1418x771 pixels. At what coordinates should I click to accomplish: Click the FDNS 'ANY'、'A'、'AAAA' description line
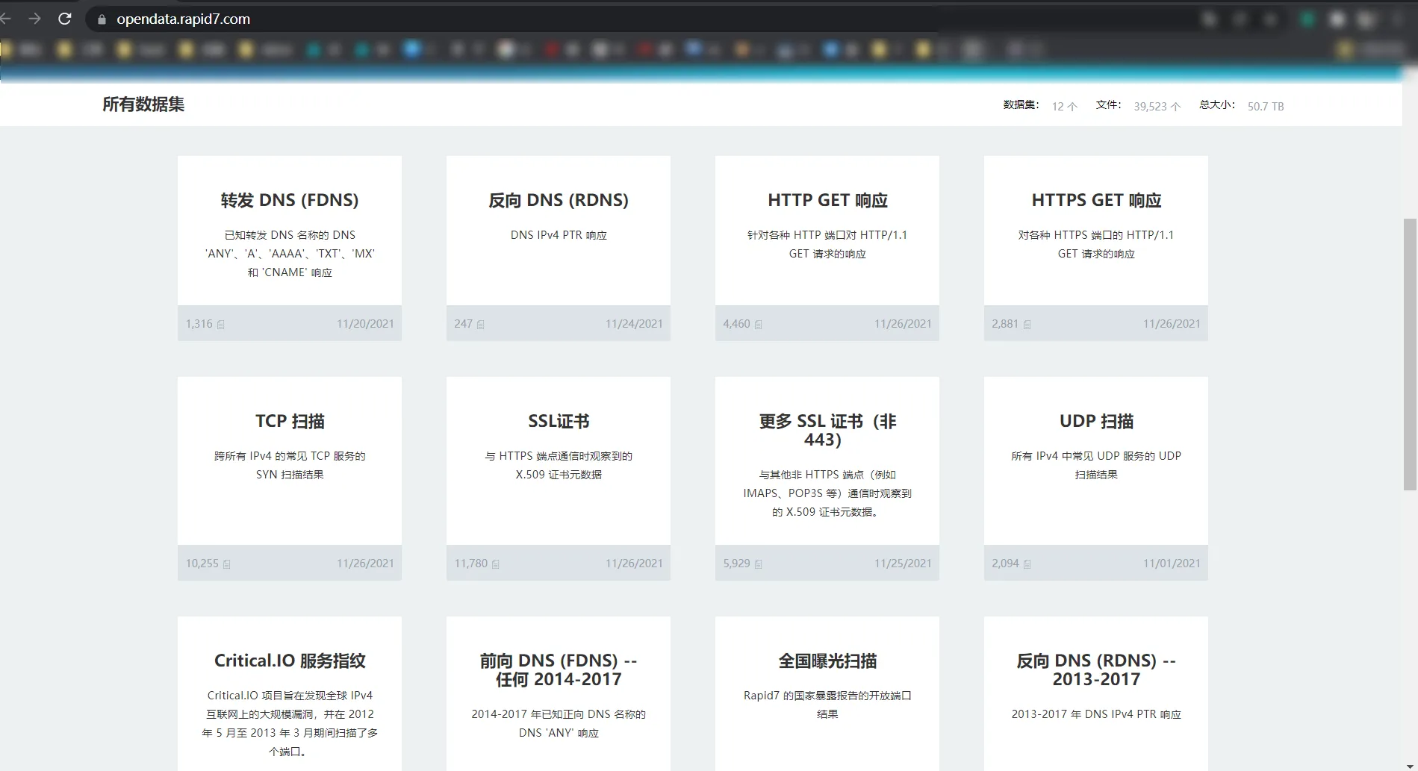290,254
